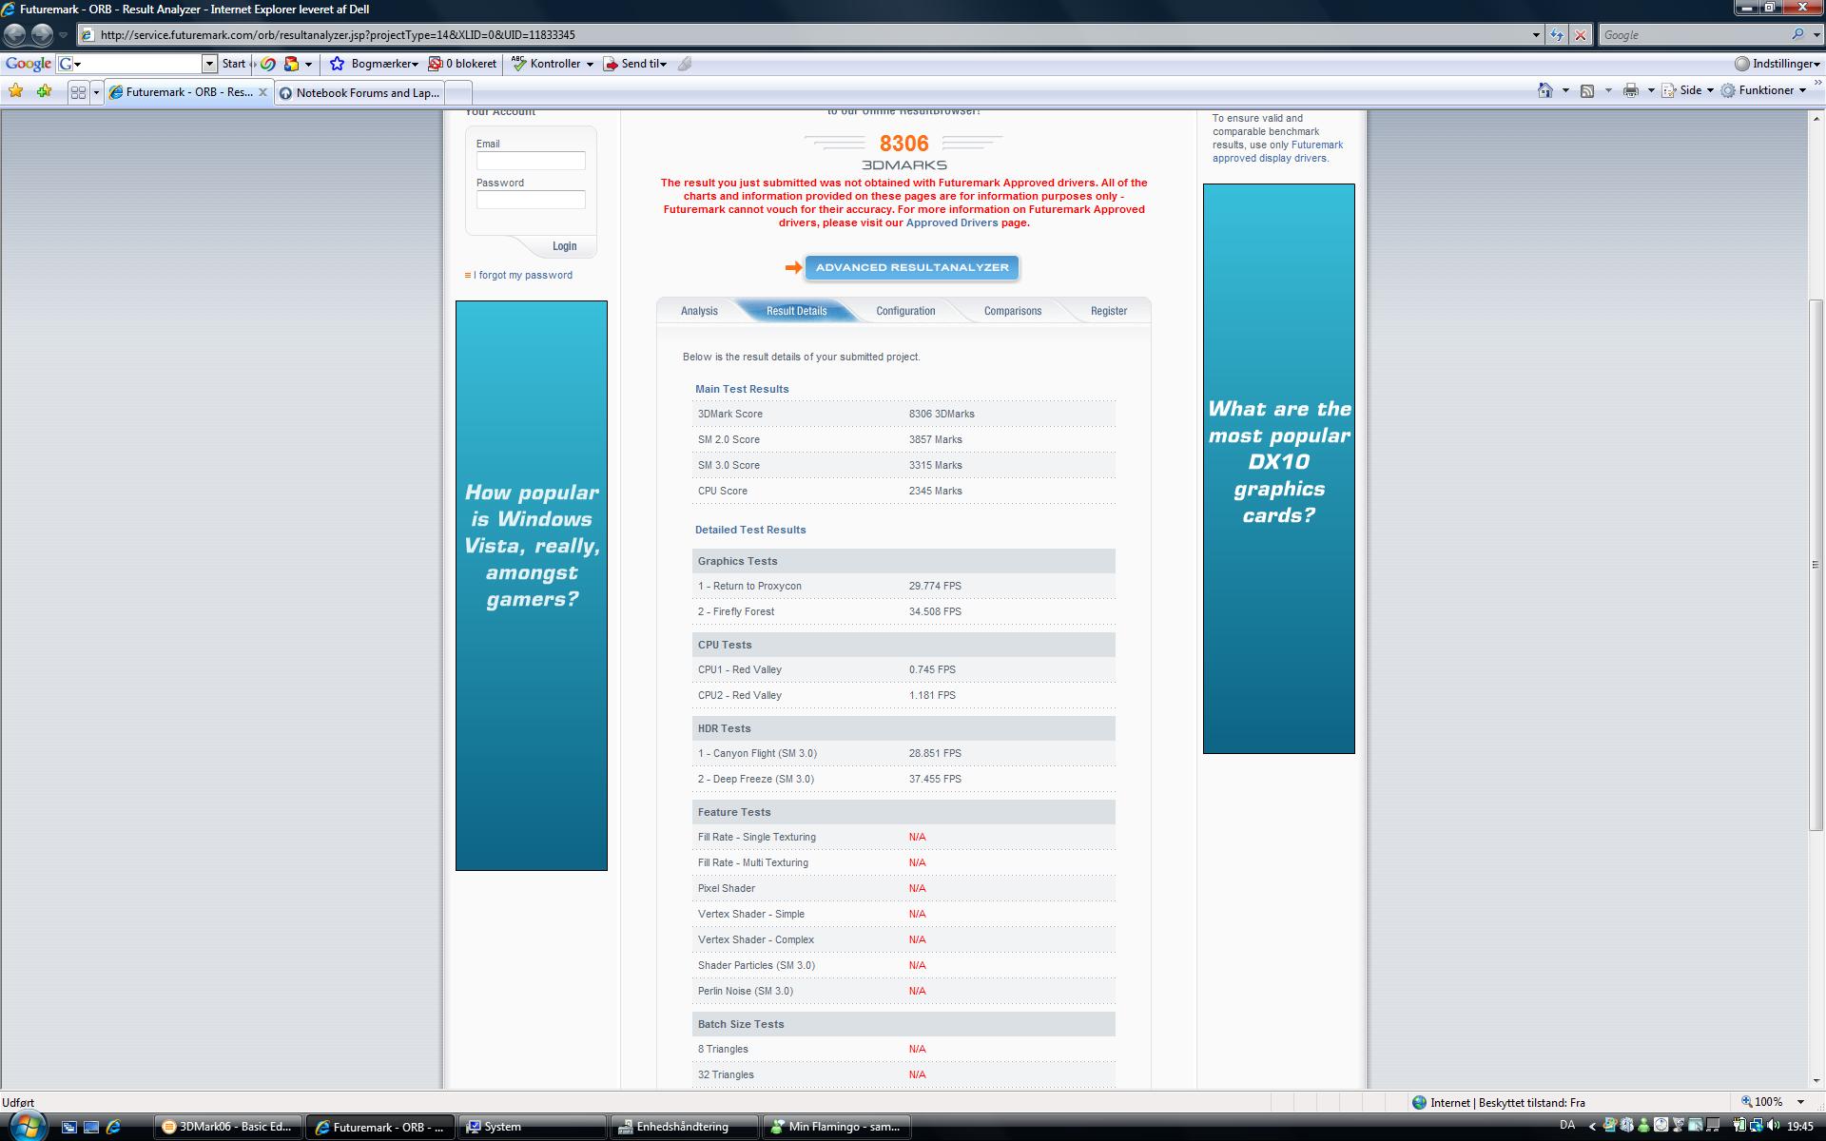Viewport: 1826px width, 1141px height.
Task: Click the browser address bar URL
Action: [337, 35]
